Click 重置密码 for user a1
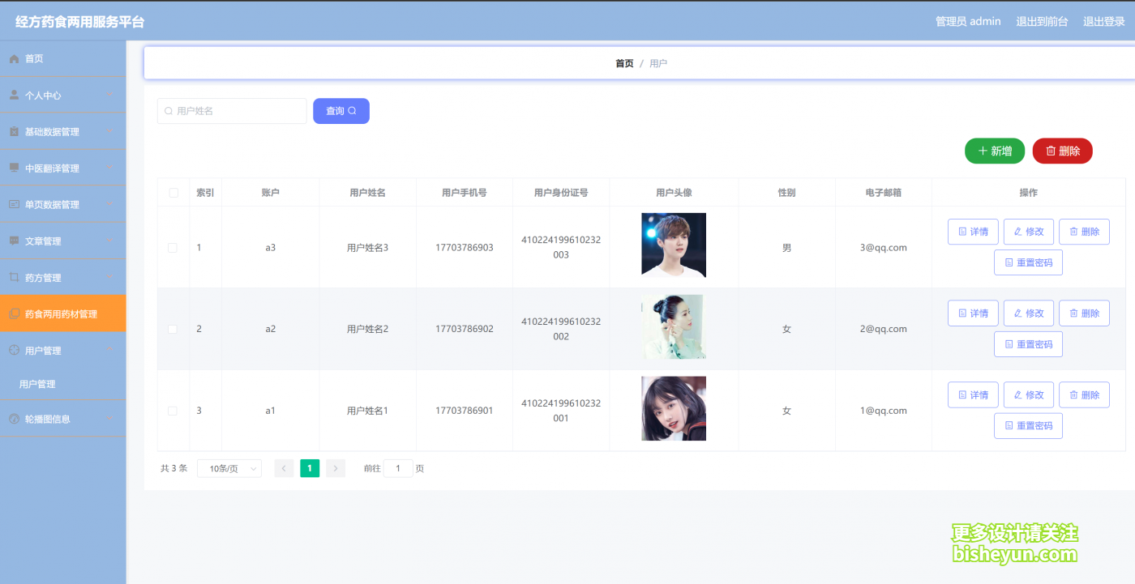 (1028, 426)
